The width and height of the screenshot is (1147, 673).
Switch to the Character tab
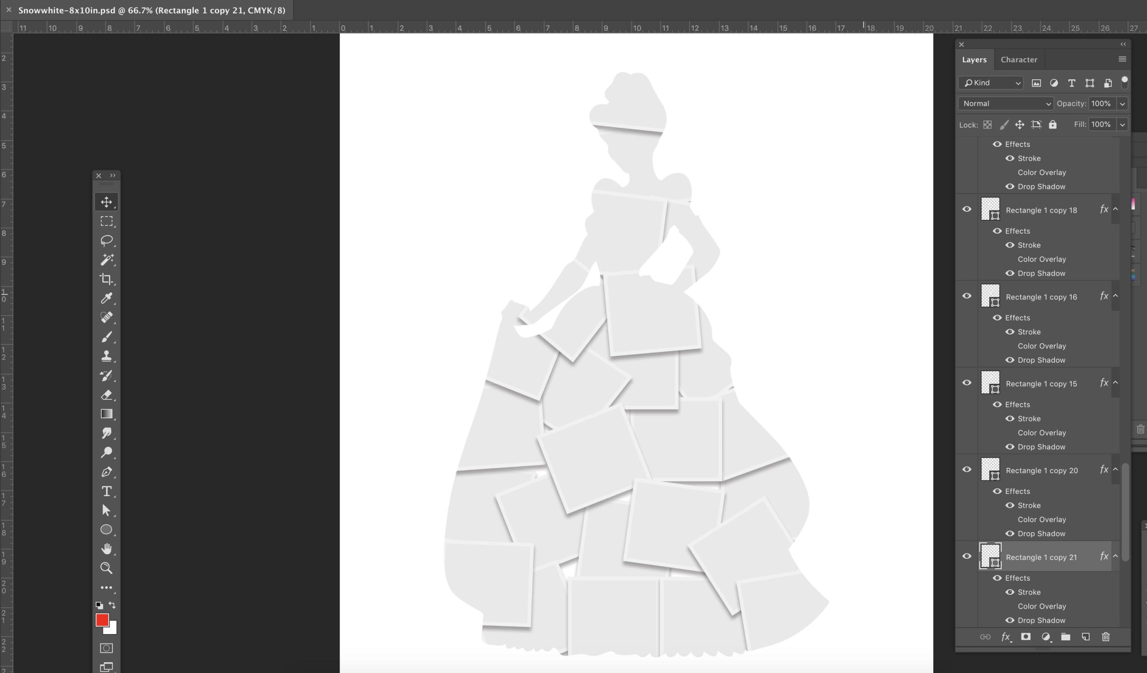[1019, 60]
